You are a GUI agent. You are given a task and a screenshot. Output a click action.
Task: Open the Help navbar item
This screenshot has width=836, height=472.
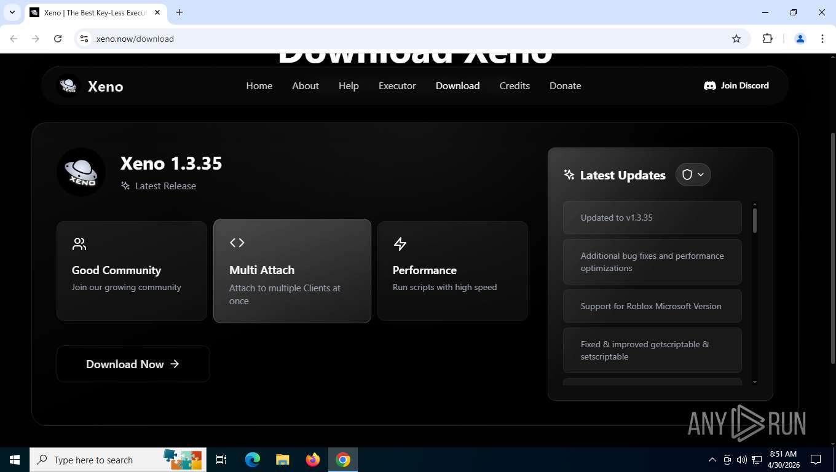pos(349,86)
